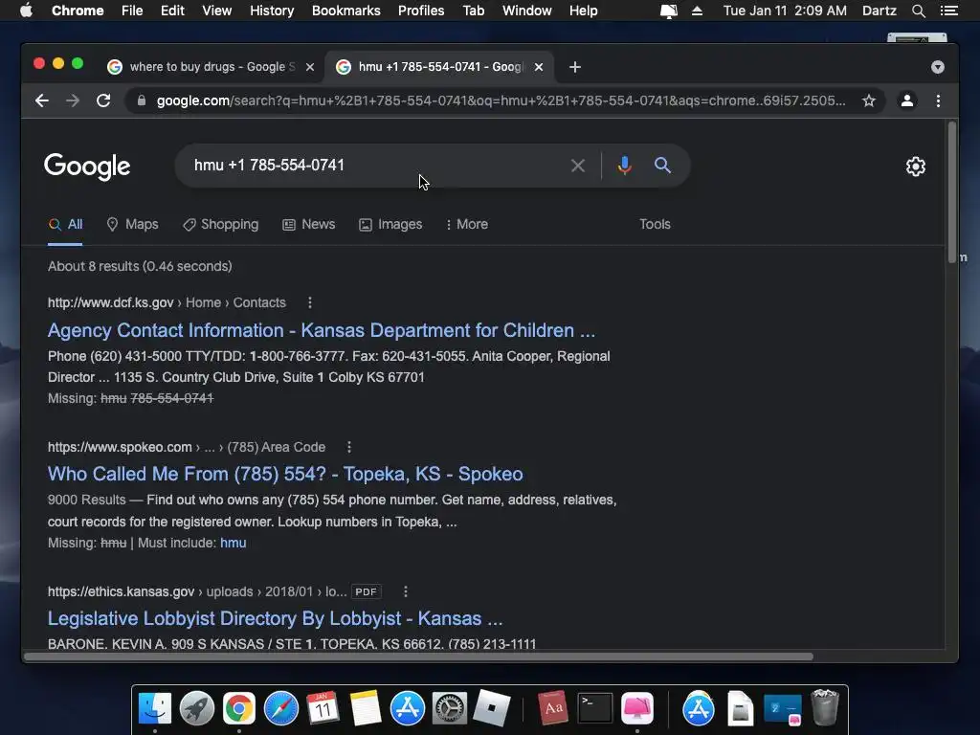Switch to Images results

[x=390, y=224]
